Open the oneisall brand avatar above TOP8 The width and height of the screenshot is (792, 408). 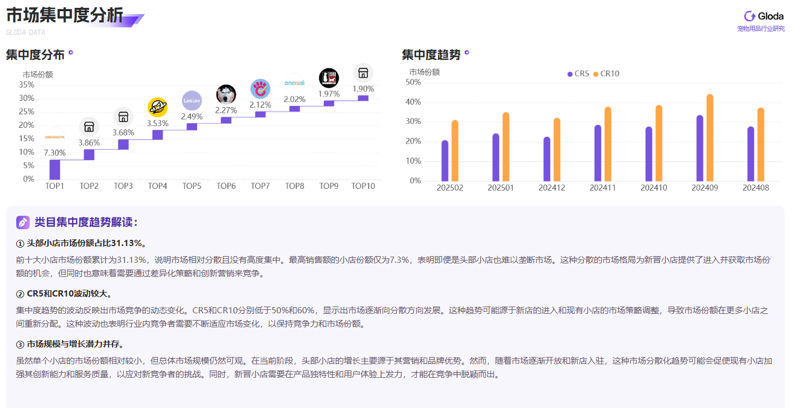click(295, 83)
